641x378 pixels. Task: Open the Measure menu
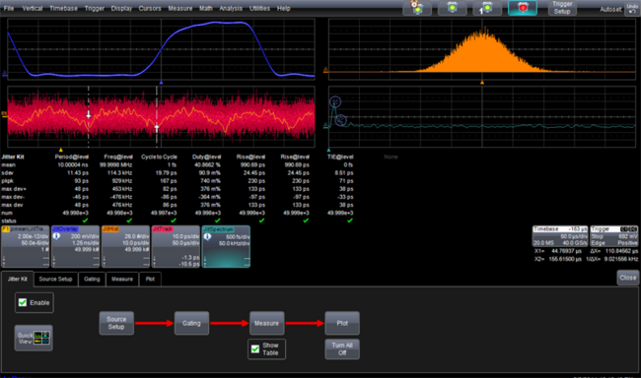(x=180, y=8)
